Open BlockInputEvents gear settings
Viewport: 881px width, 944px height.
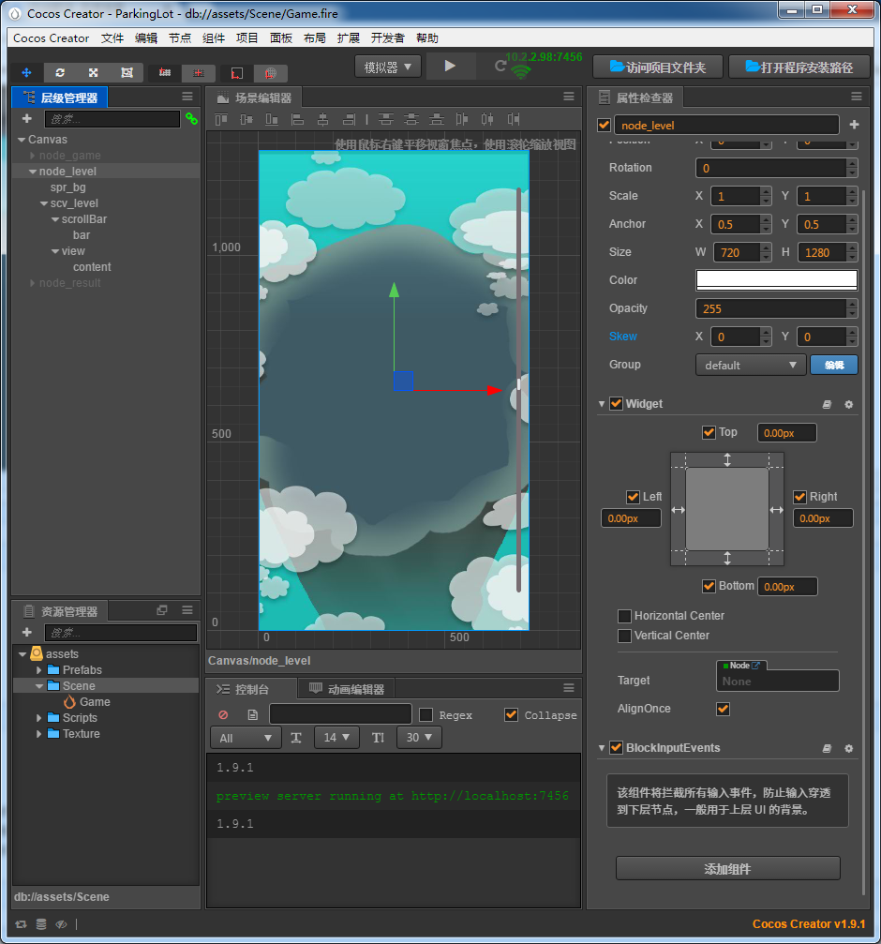point(848,748)
